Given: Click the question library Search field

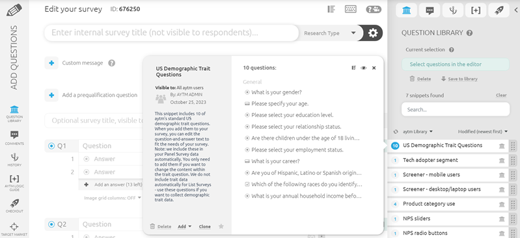Looking at the screenshot, I should (x=456, y=109).
